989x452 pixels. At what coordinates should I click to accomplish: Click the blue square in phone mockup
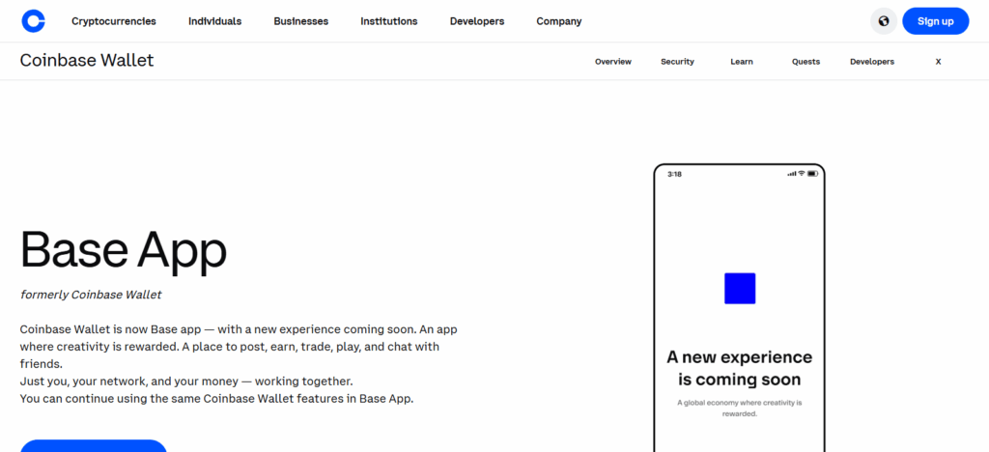coord(740,288)
